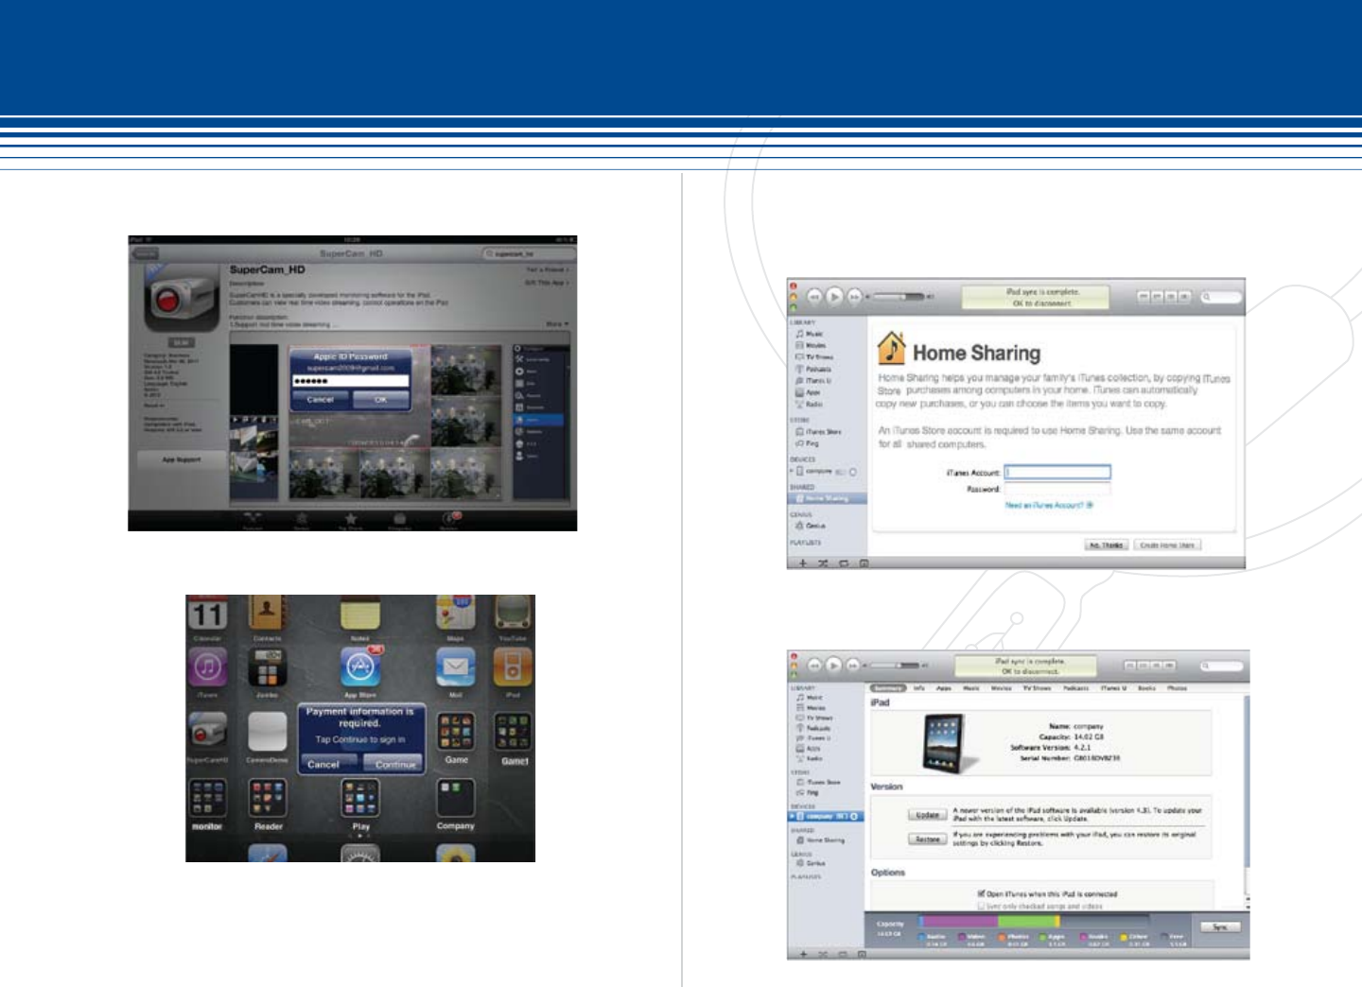Open the YouTube app icon
The image size is (1362, 987).
[x=513, y=614]
